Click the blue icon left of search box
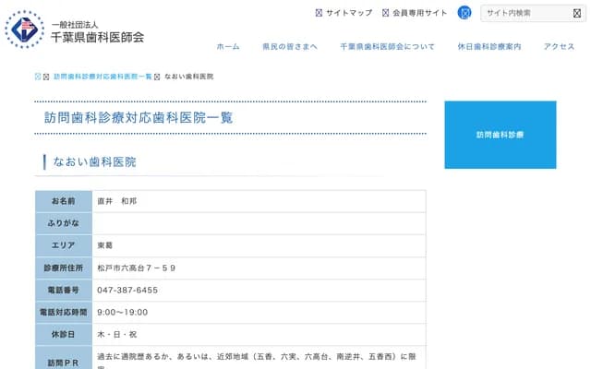This screenshot has height=369, width=591. tap(464, 13)
